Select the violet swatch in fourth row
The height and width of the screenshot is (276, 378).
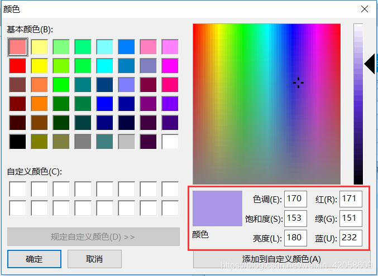[x=170, y=104]
